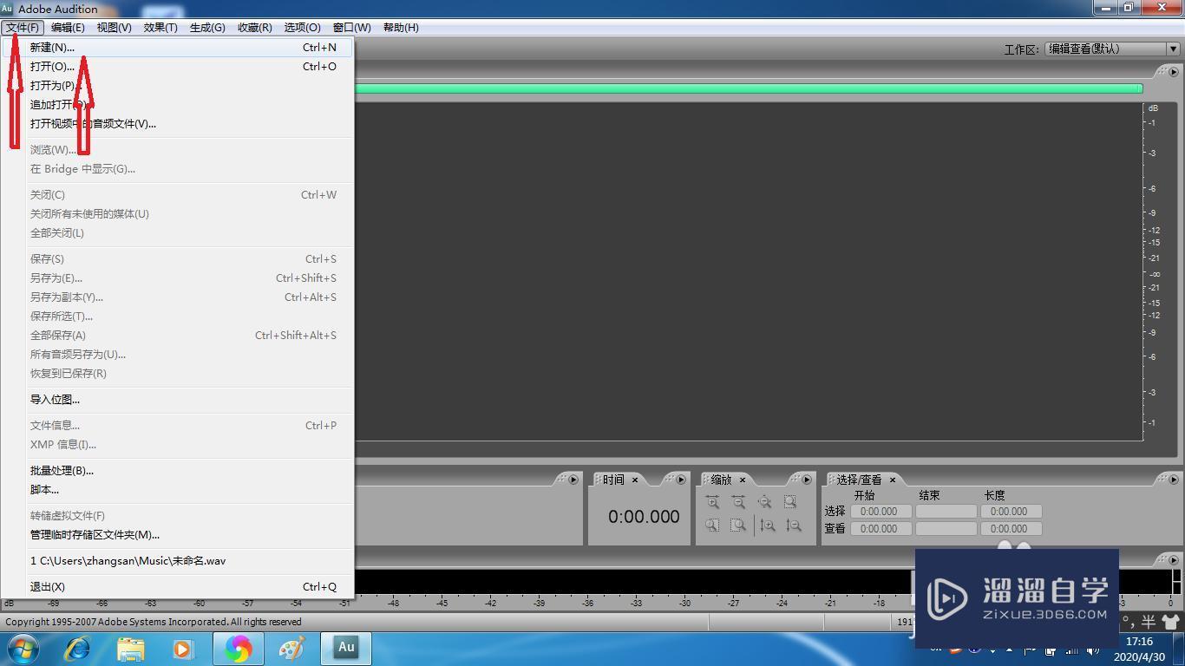
Task: Close the 时间 panel tab
Action: (635, 480)
